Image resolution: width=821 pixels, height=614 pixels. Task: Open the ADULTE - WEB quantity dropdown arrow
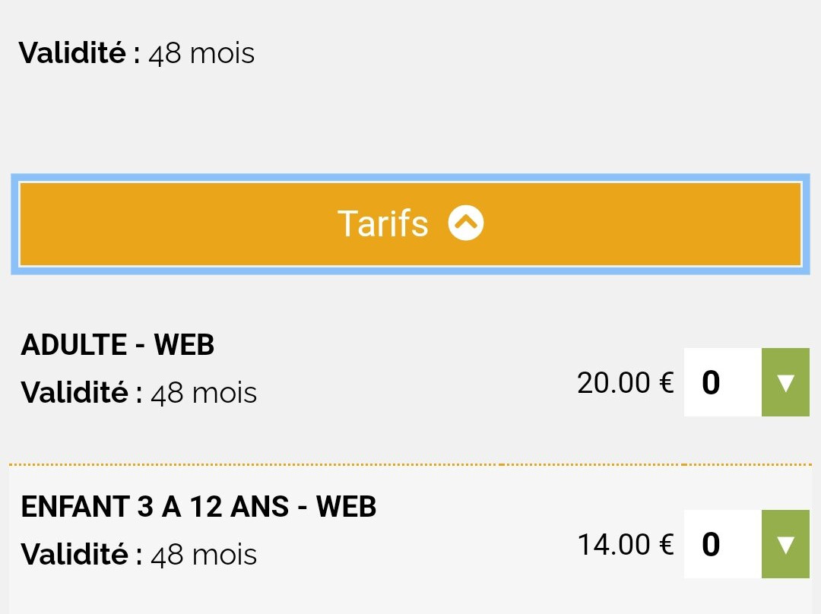(x=785, y=382)
